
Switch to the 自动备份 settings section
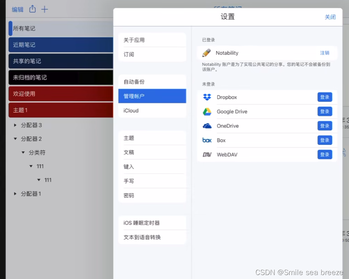[x=152, y=82]
